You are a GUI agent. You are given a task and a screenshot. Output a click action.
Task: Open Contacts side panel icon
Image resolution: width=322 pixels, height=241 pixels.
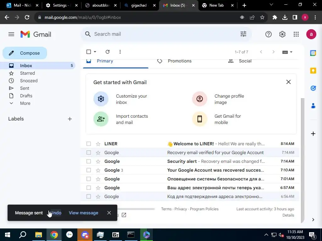(313, 106)
